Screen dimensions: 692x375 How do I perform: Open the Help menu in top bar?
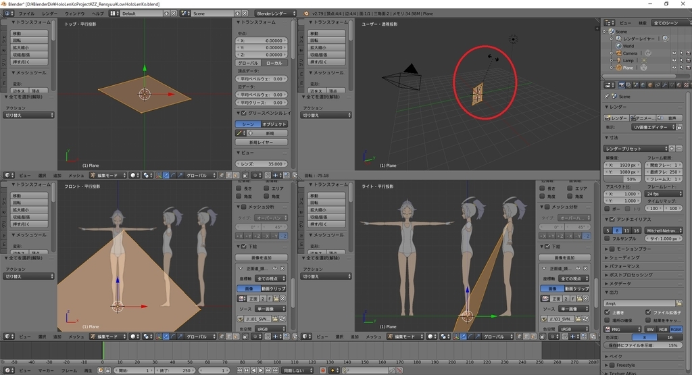pos(97,14)
